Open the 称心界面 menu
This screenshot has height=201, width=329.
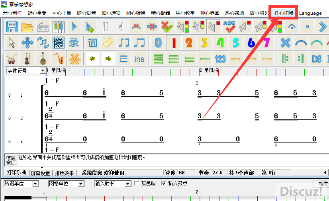(x=210, y=13)
